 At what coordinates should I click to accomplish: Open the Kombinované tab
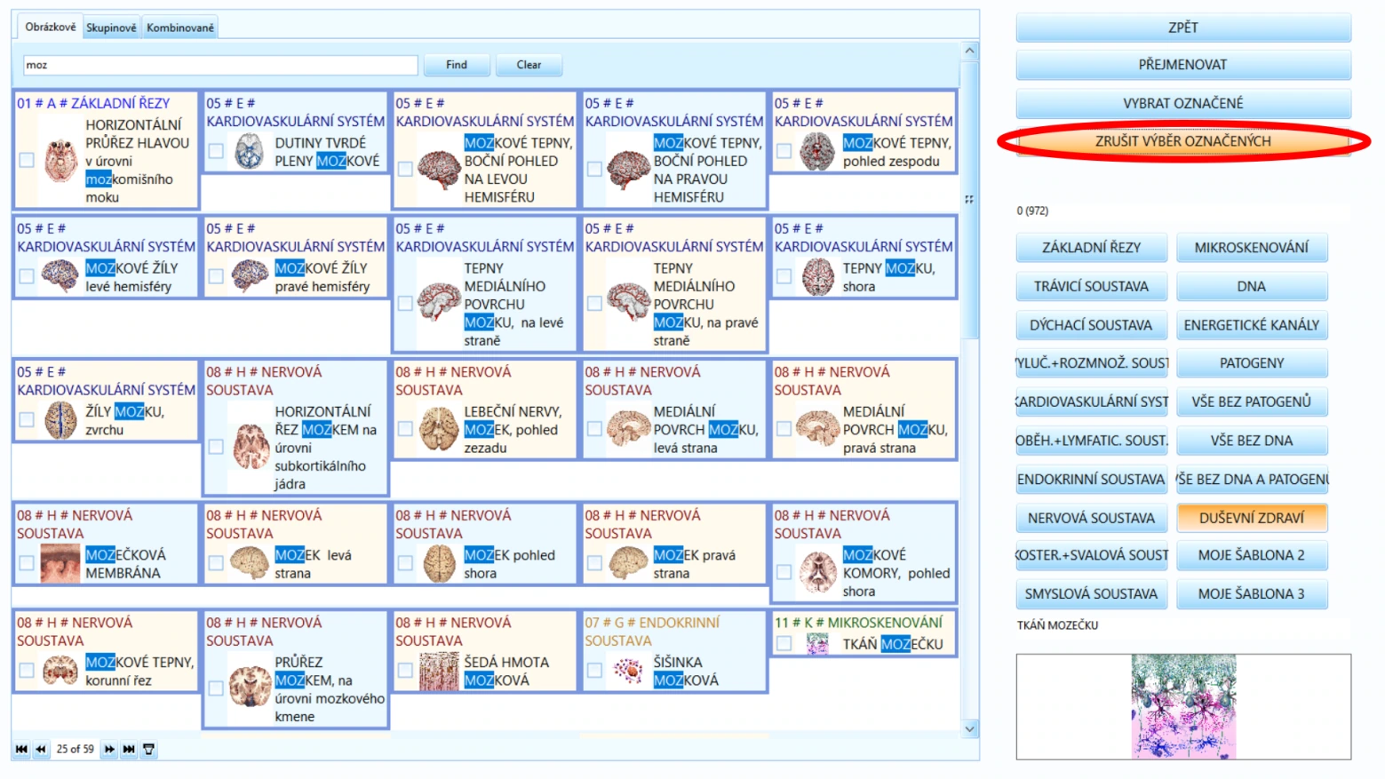[180, 28]
